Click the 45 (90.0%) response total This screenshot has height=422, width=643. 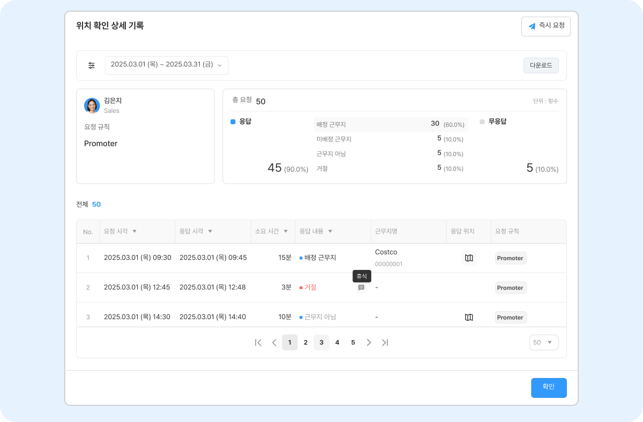pos(288,168)
